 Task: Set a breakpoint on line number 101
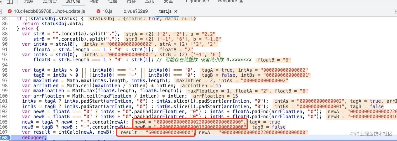4,101
